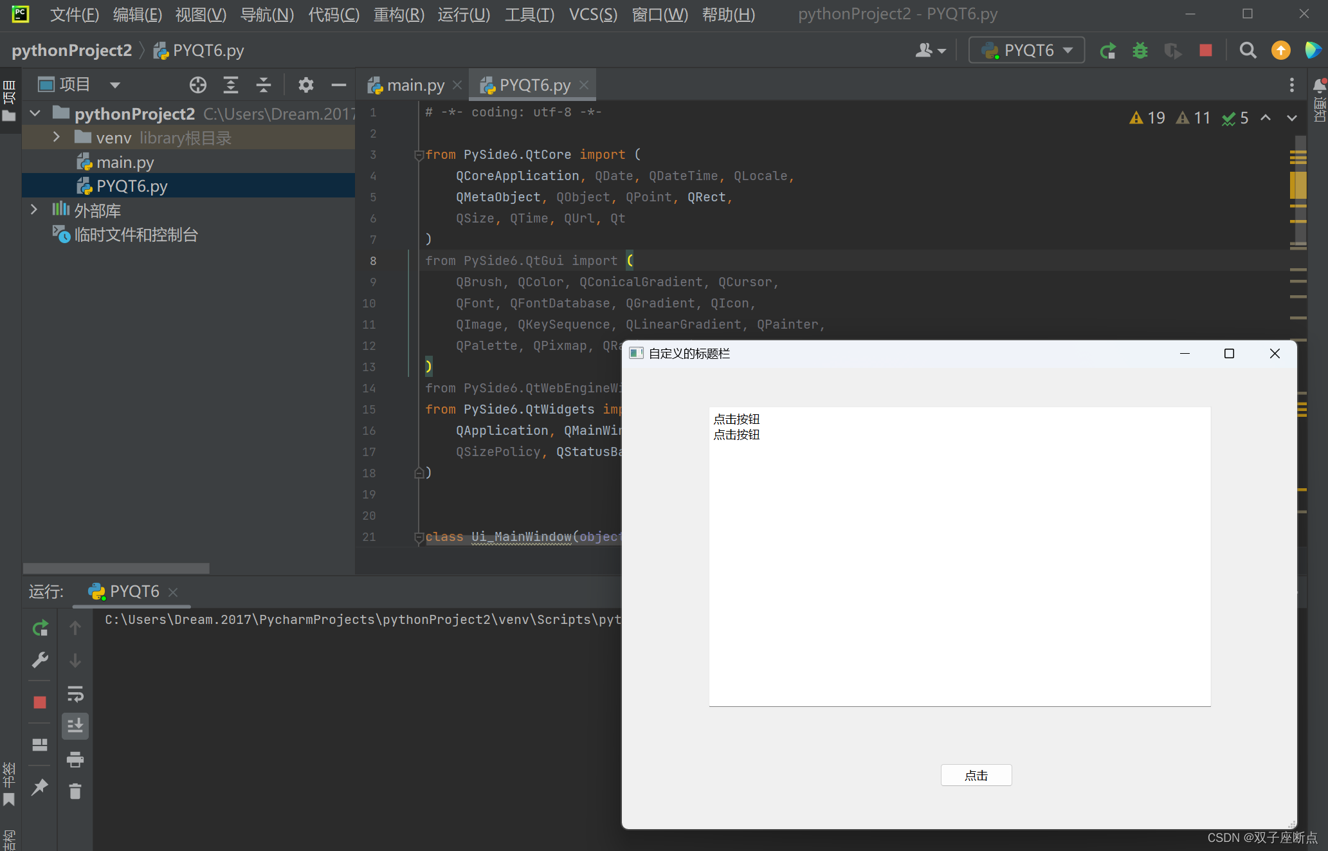Toggle pin tab in run panel
Screen dimensions: 1328x851
40,787
